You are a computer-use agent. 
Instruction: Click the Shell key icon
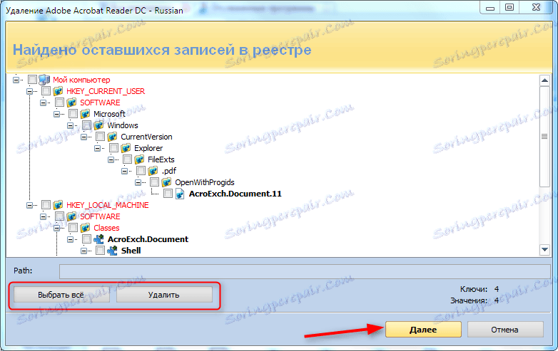click(x=112, y=251)
